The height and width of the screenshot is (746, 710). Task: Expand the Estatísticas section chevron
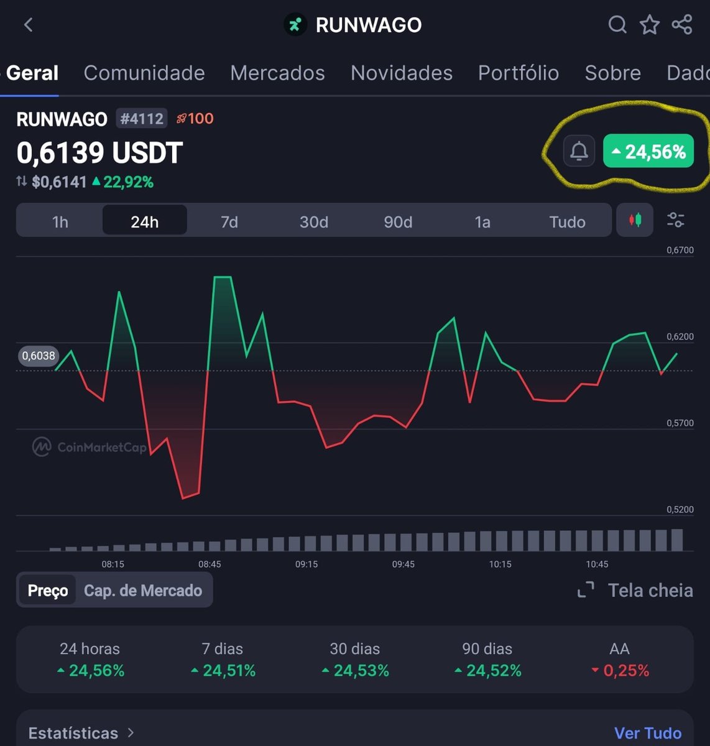coord(131,733)
